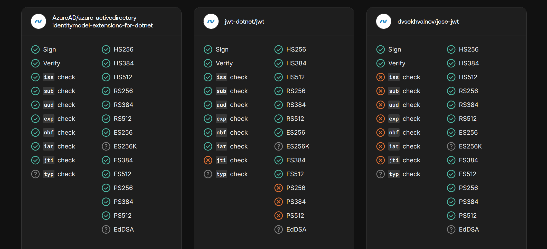Click the check icon beside PS256 in jose-jwt card
This screenshot has width=547, height=249.
(x=451, y=188)
